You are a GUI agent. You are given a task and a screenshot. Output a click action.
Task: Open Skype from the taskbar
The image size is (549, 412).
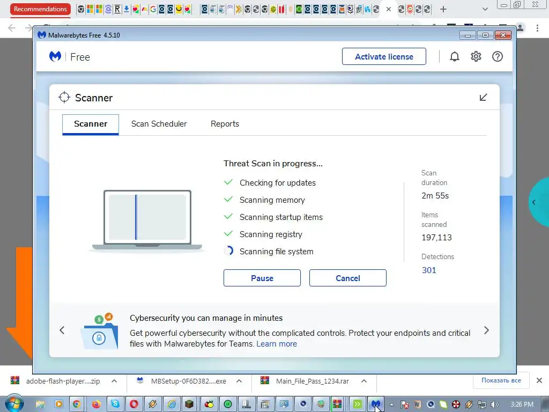point(115,404)
